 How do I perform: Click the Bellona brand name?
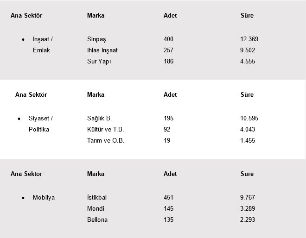(97, 220)
